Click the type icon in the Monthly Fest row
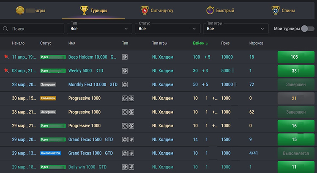The image size is (317, 173). (x=125, y=84)
